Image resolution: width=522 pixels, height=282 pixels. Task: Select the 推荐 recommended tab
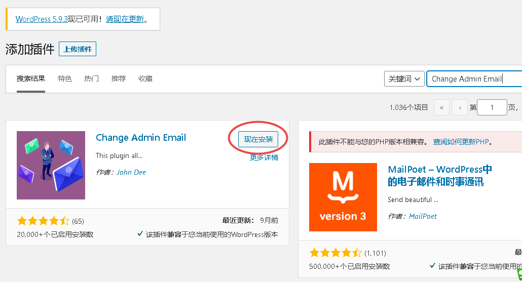(119, 78)
